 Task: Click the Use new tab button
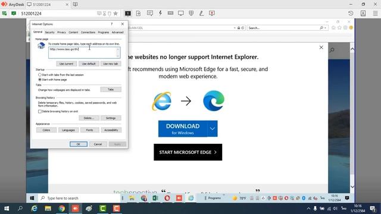[x=111, y=64]
